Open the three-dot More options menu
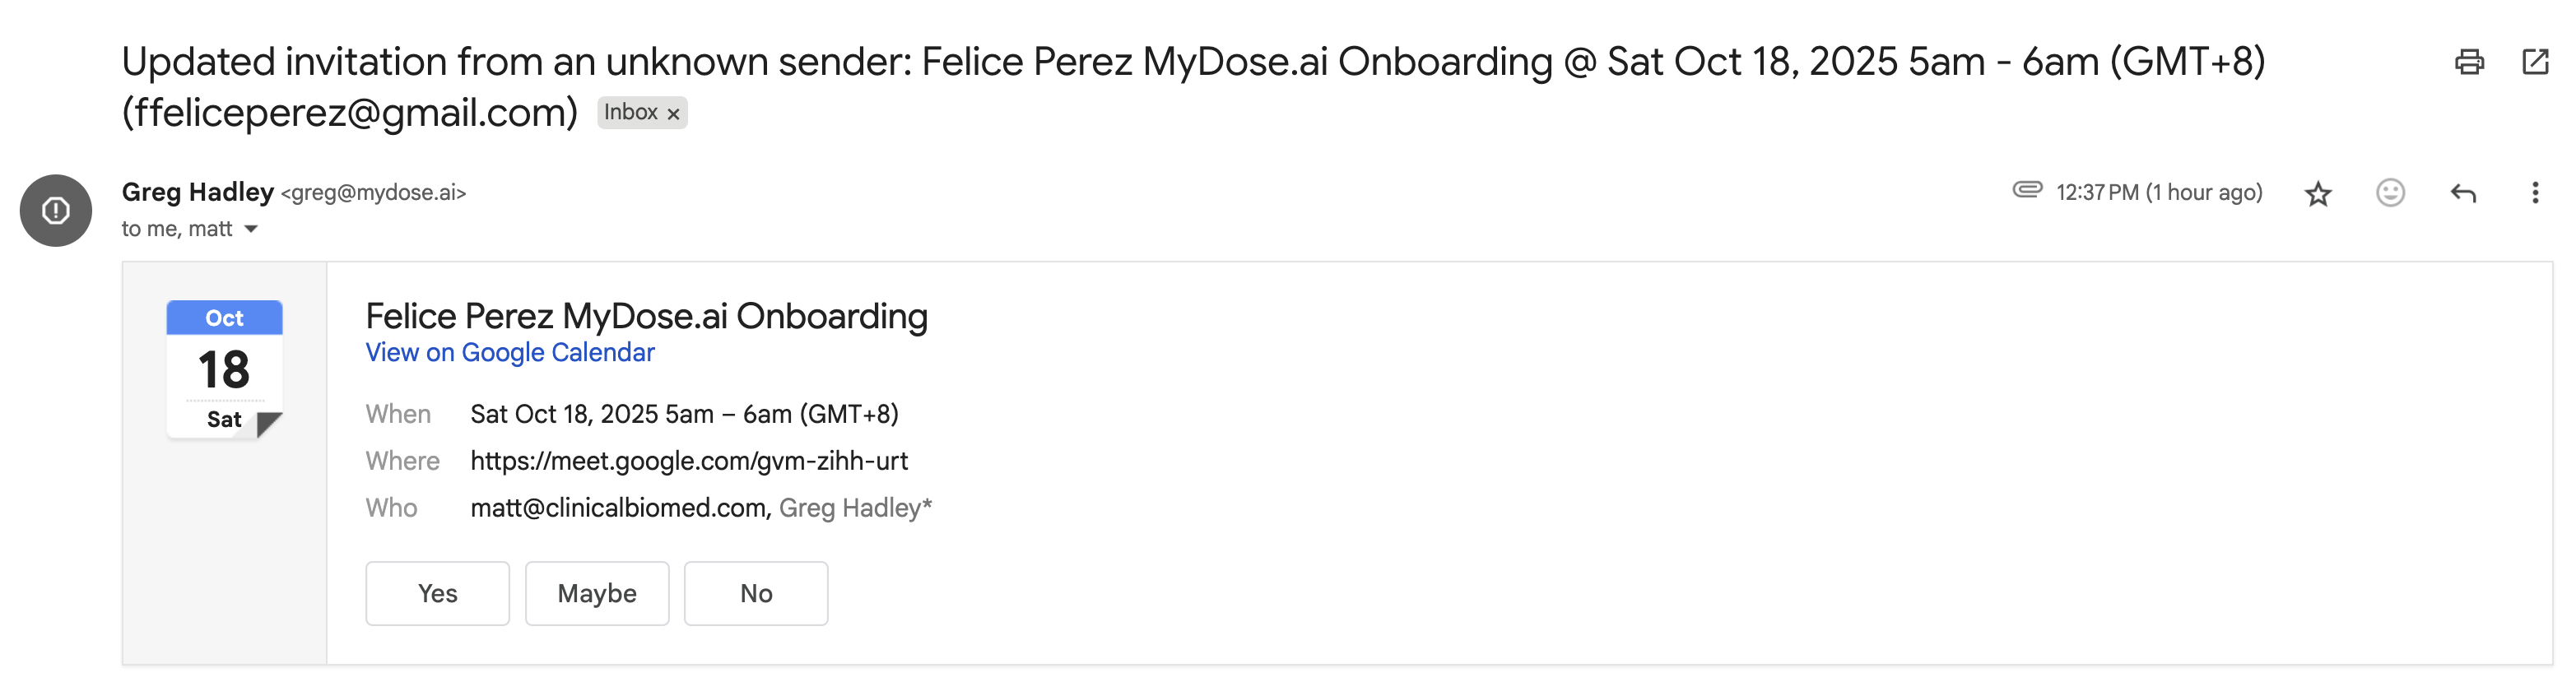 pos(2534,193)
